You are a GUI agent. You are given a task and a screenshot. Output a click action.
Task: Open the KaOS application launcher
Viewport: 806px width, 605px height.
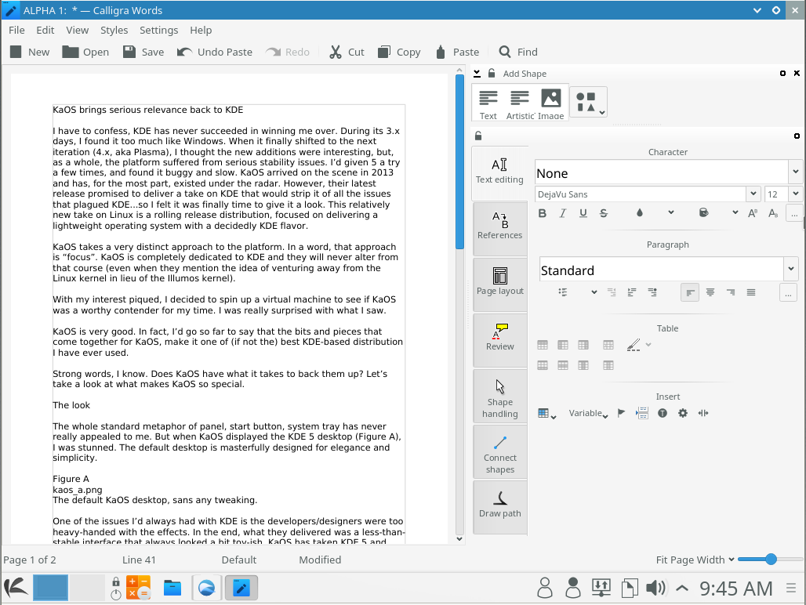[16, 588]
